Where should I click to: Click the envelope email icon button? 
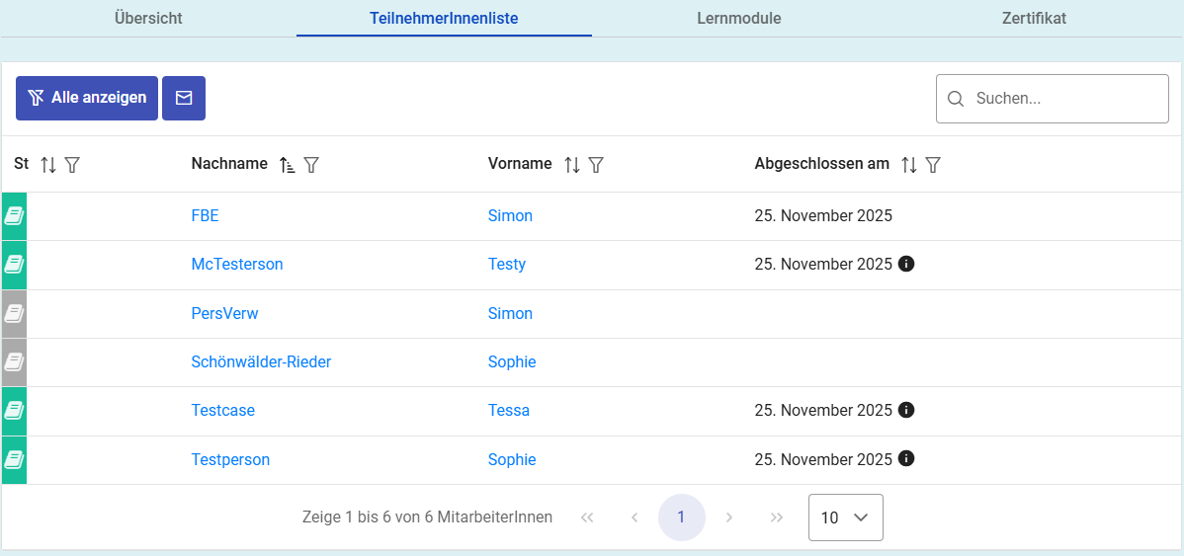click(183, 98)
